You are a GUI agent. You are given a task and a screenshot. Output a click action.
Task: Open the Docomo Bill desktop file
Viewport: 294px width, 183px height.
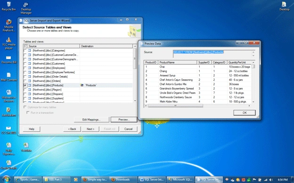[x=8, y=60]
